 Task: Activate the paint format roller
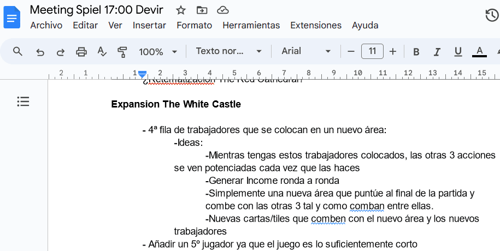tap(122, 52)
